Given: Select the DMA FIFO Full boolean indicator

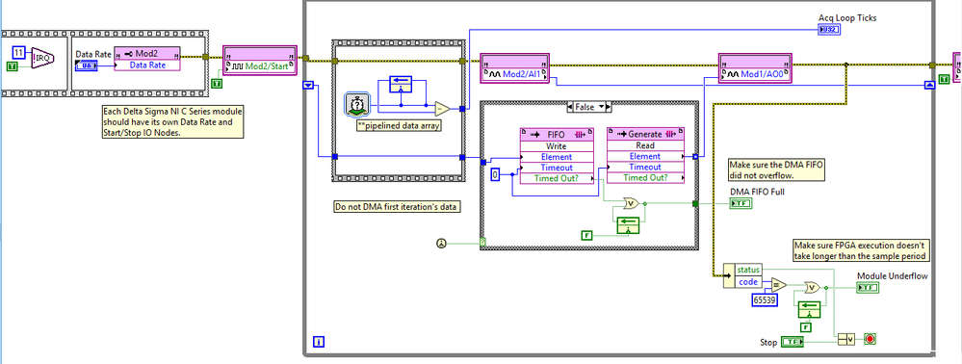Looking at the screenshot, I should pos(741,204).
